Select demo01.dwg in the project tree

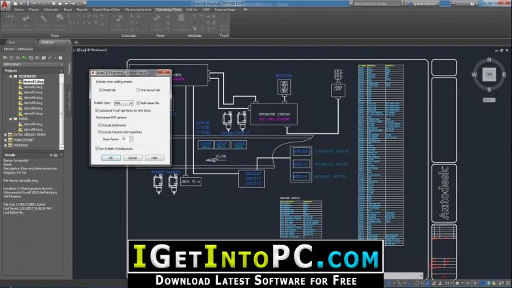click(x=33, y=82)
